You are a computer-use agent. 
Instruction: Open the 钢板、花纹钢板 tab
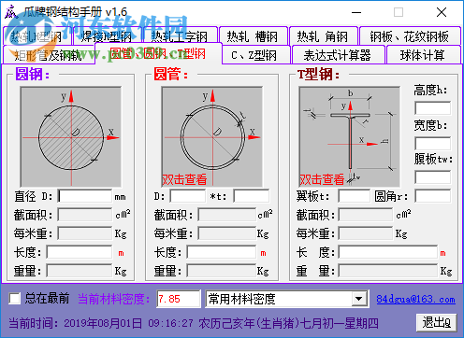(410, 36)
